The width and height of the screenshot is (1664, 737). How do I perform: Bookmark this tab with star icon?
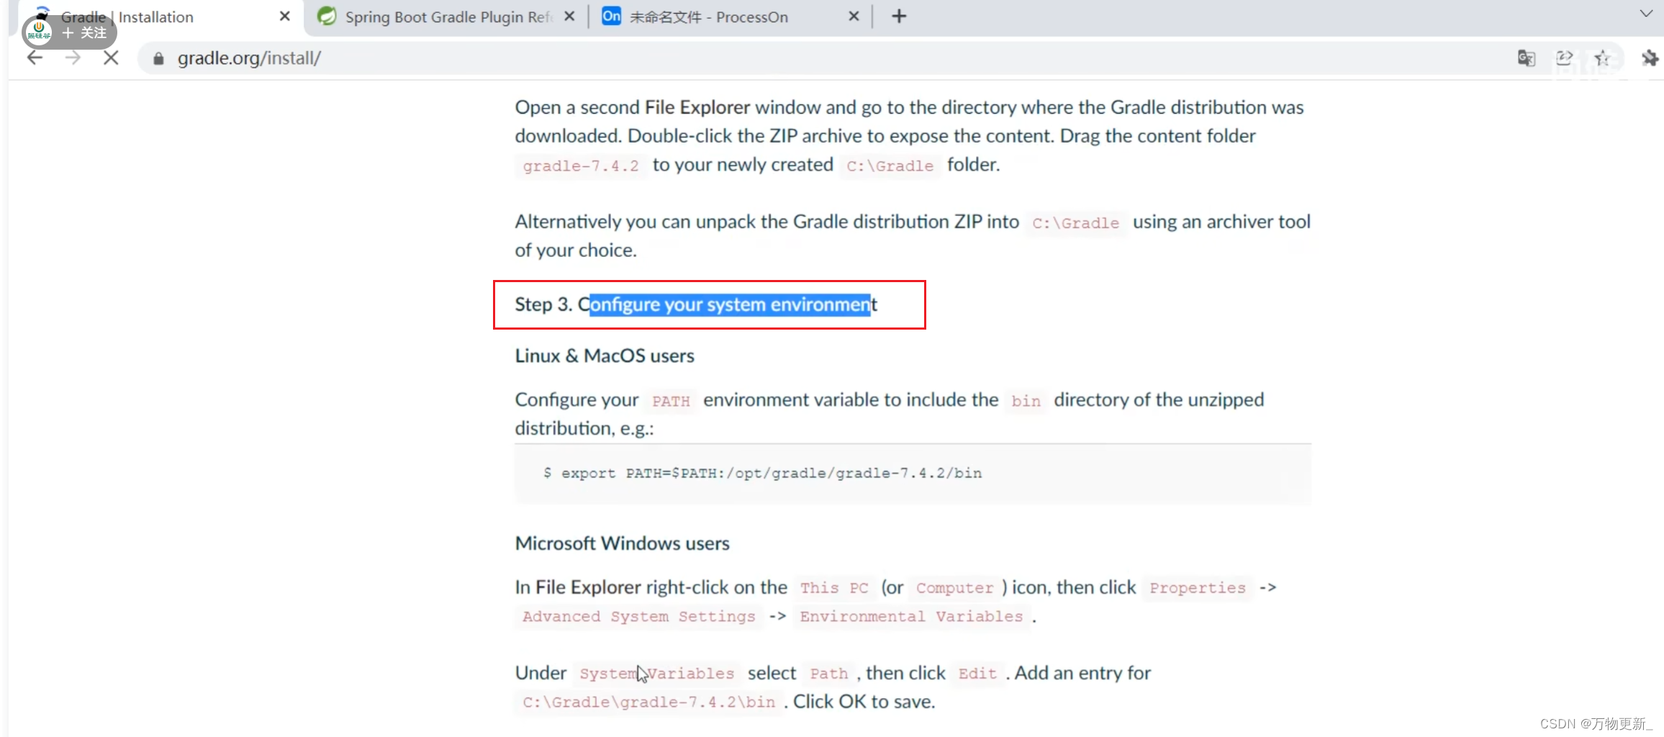(1602, 58)
